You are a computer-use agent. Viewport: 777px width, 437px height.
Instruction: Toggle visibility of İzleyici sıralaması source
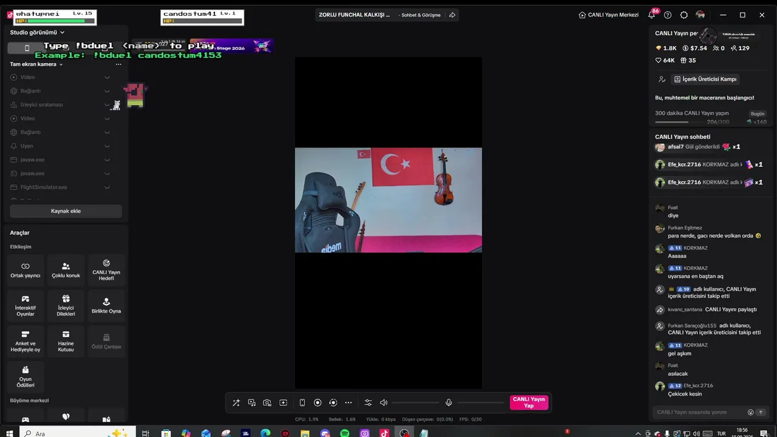pyautogui.click(x=107, y=105)
